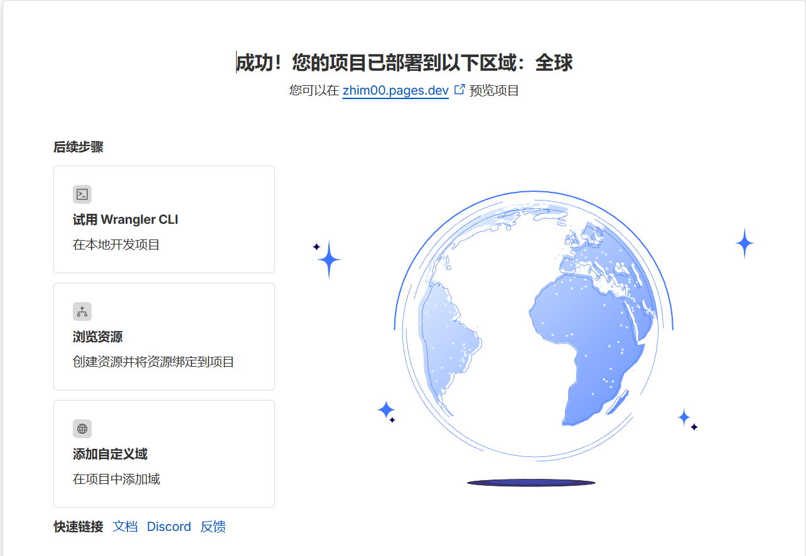
Task: Click the external link icon beside zhim00.pages.dev
Action: (x=459, y=90)
